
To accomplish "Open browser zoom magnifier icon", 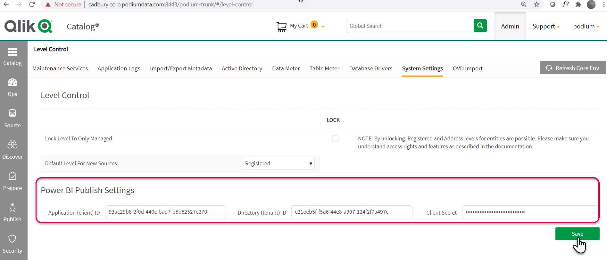I will [x=524, y=4].
